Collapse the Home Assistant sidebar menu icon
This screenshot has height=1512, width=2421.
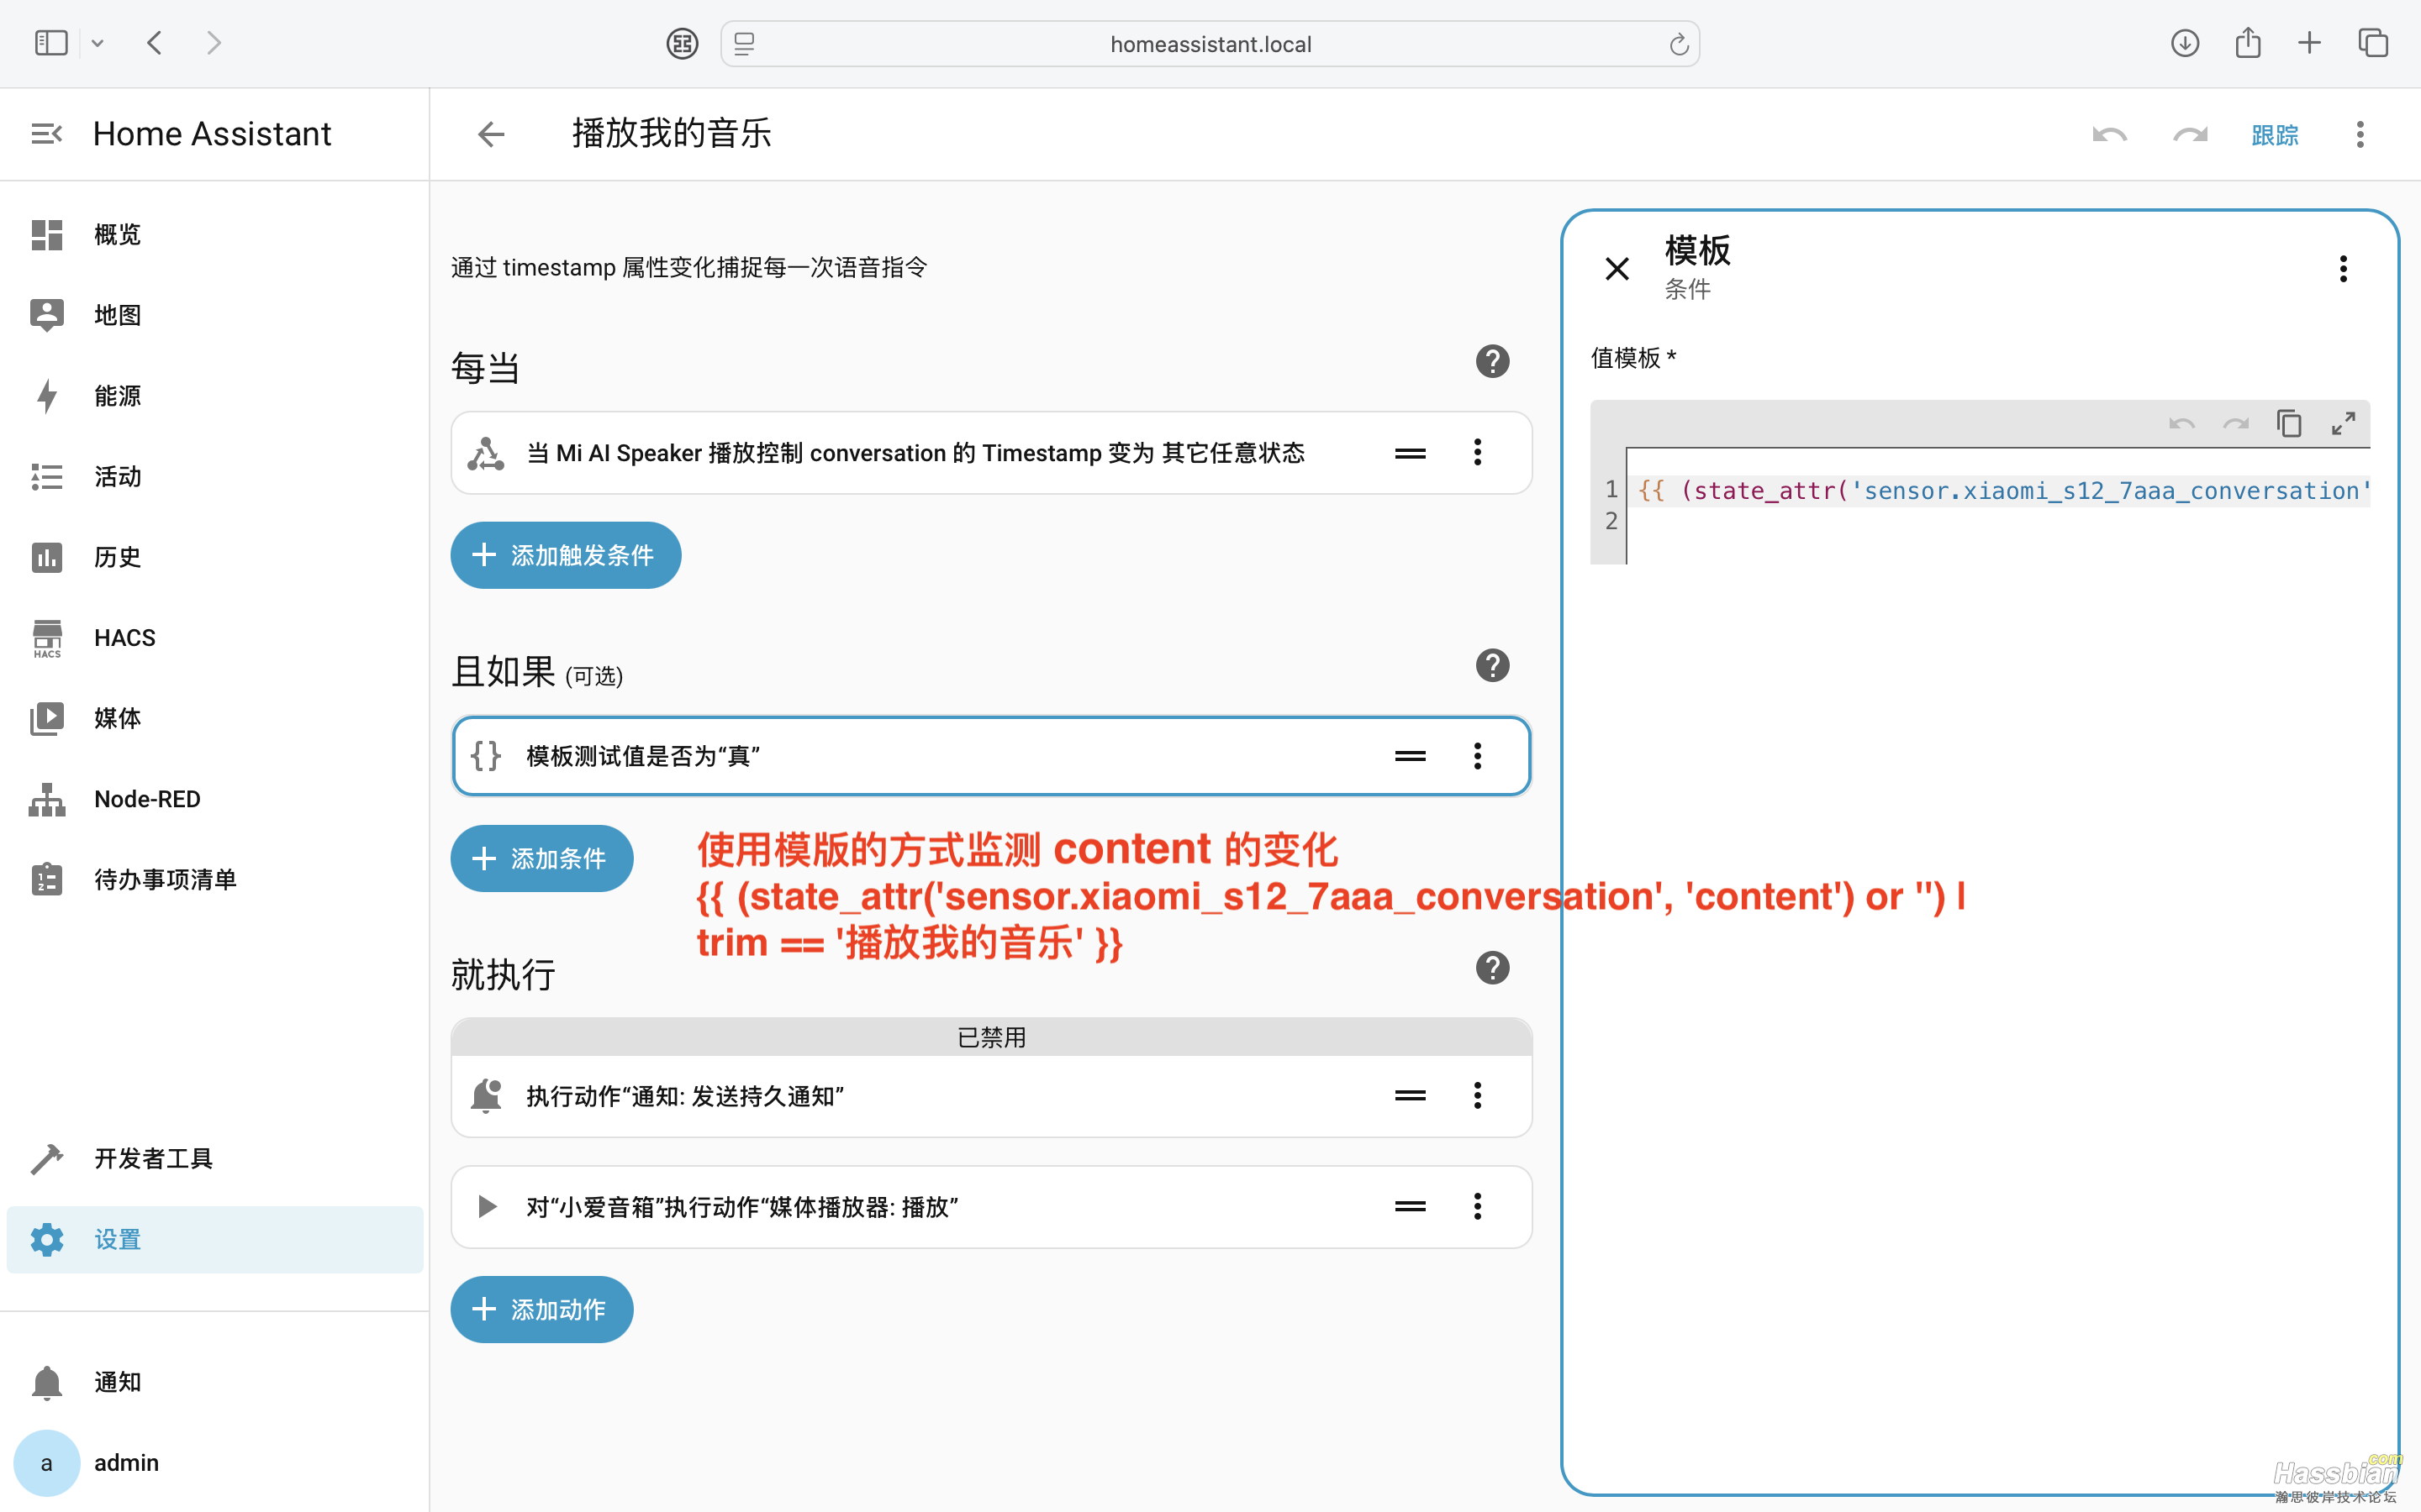click(46, 134)
